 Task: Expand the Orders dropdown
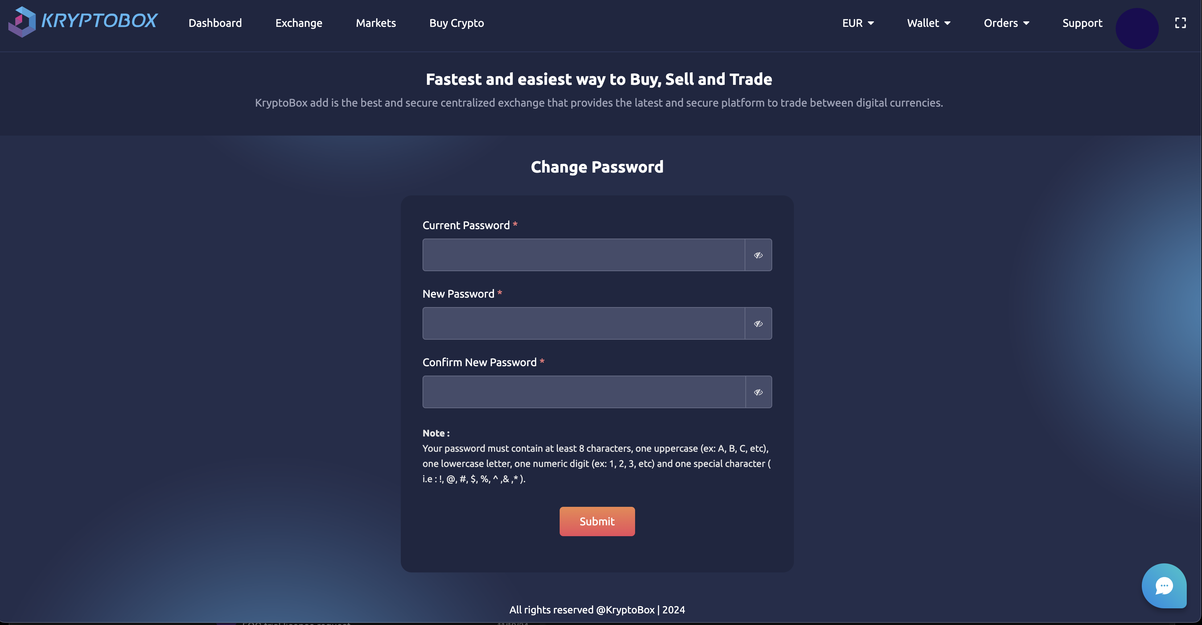coord(1007,23)
